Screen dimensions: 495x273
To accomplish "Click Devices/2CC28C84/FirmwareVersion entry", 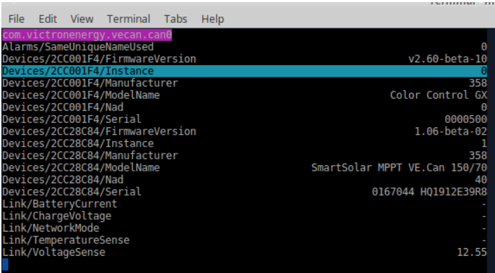I will (x=99, y=131).
